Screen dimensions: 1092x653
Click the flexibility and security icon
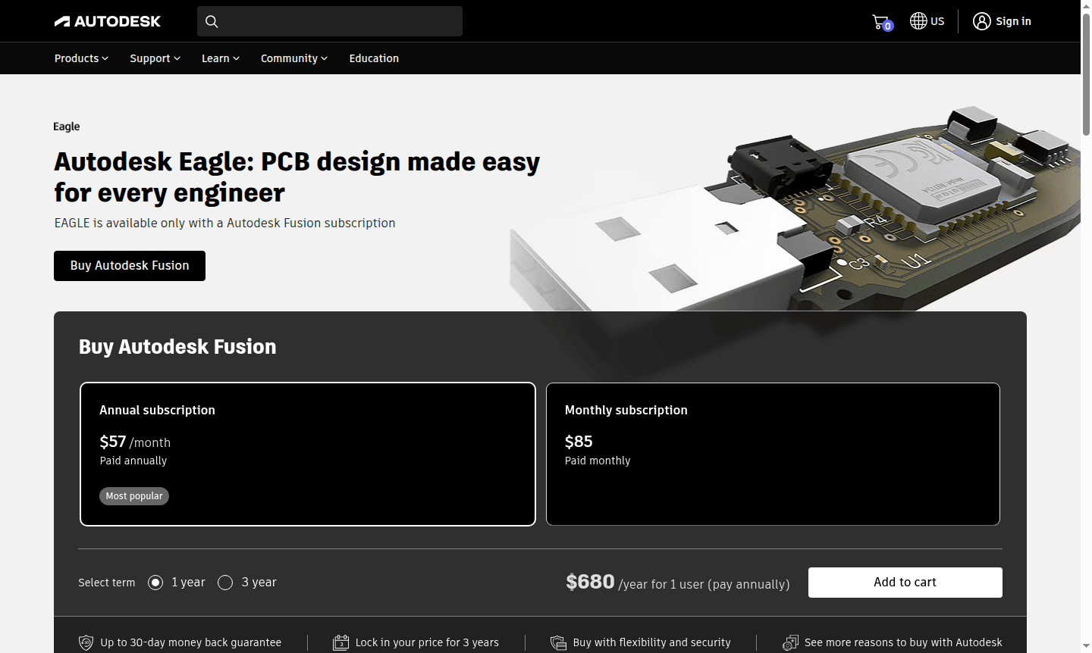pyautogui.click(x=558, y=642)
